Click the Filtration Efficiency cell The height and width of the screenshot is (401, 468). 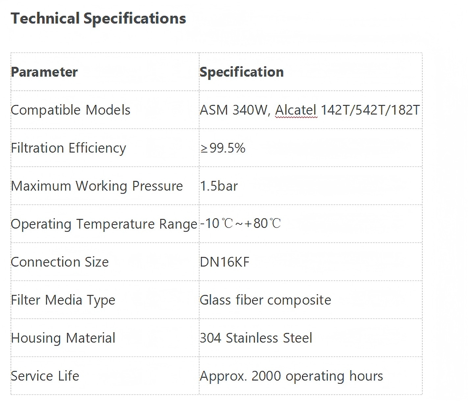point(68,148)
